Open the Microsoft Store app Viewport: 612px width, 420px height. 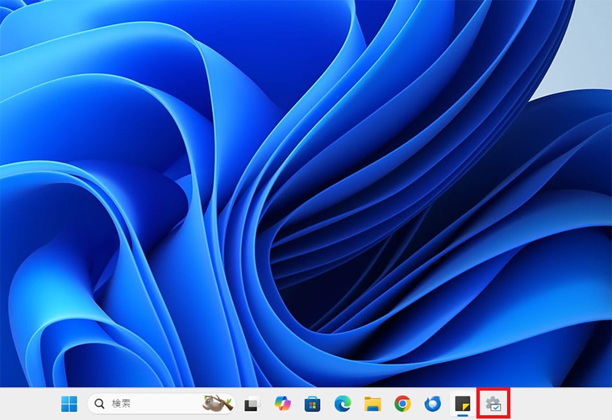click(312, 404)
